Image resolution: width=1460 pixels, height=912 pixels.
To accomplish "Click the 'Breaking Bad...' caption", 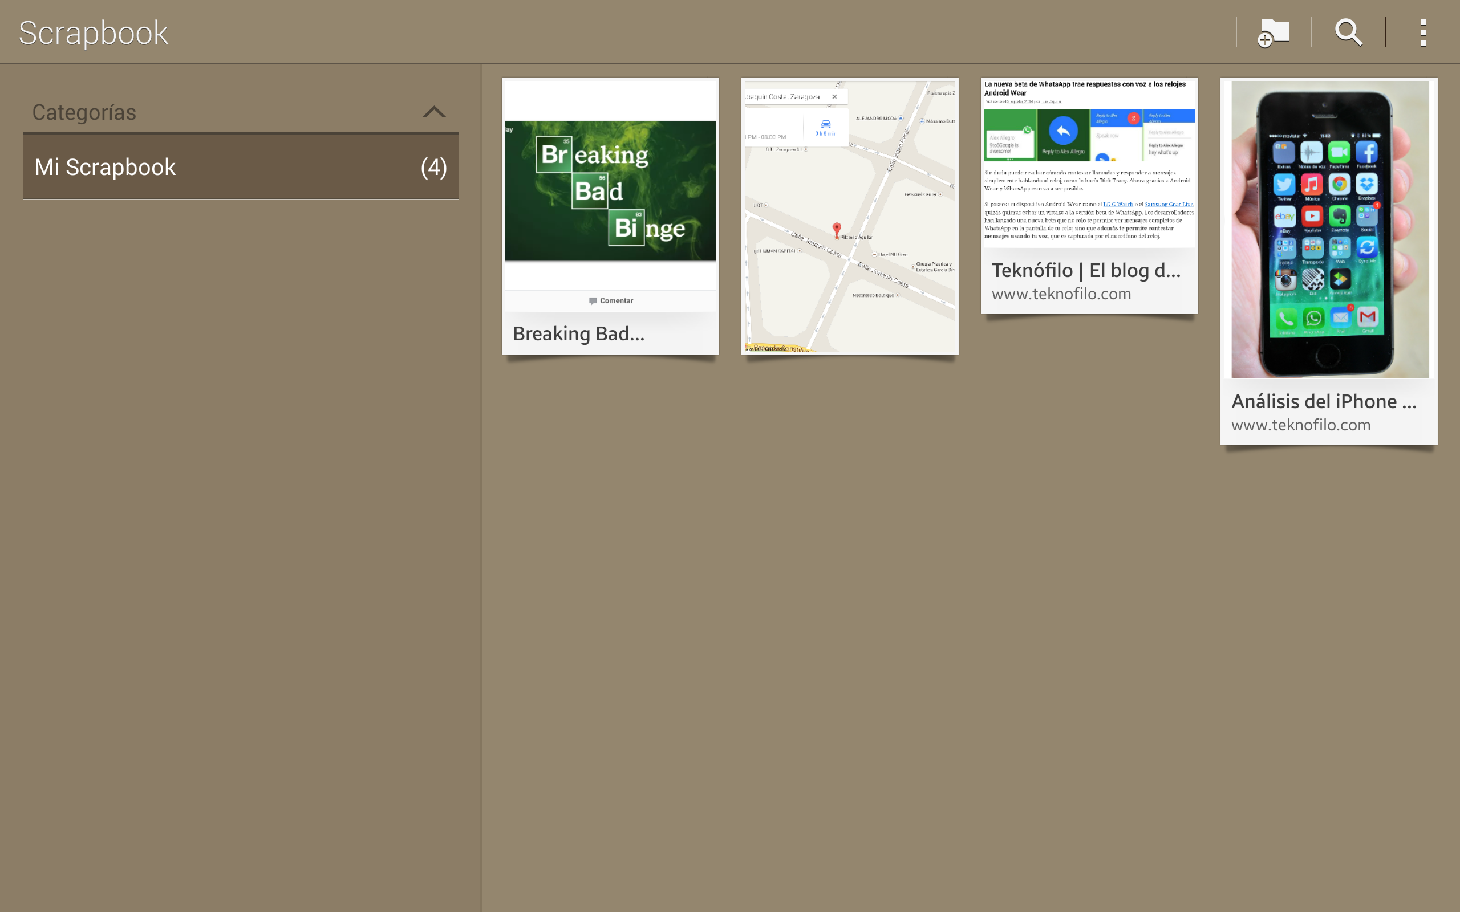I will click(x=578, y=333).
